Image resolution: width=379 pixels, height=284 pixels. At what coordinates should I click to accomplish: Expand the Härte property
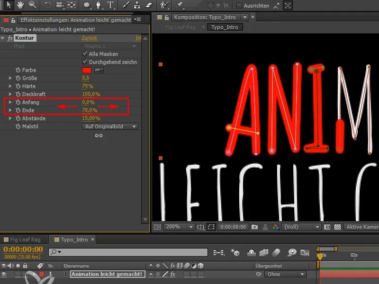pyautogui.click(x=10, y=86)
